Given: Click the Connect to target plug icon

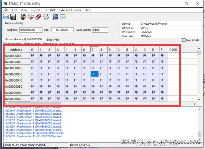Looking at the screenshot, I should point(23,17).
